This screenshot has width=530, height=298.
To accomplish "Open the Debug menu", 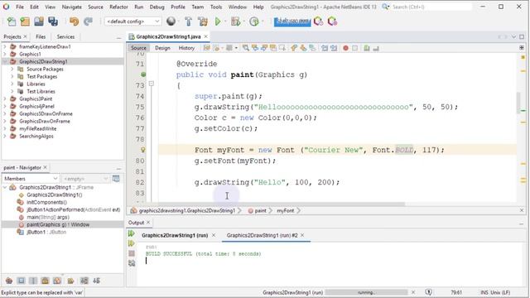I will coord(157,7).
